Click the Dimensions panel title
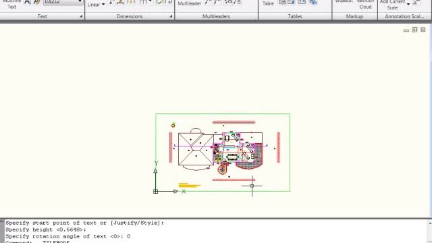Image resolution: width=432 pixels, height=243 pixels. [130, 16]
